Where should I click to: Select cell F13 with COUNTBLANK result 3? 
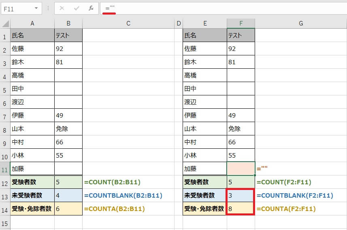pos(241,196)
